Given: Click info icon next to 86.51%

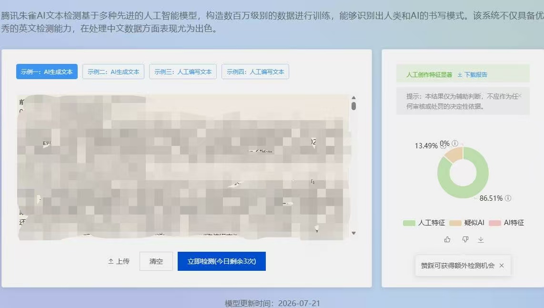Looking at the screenshot, I should (x=508, y=198).
